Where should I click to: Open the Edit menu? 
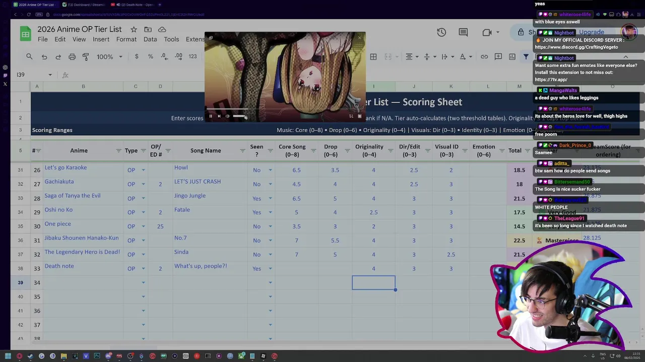pos(60,39)
